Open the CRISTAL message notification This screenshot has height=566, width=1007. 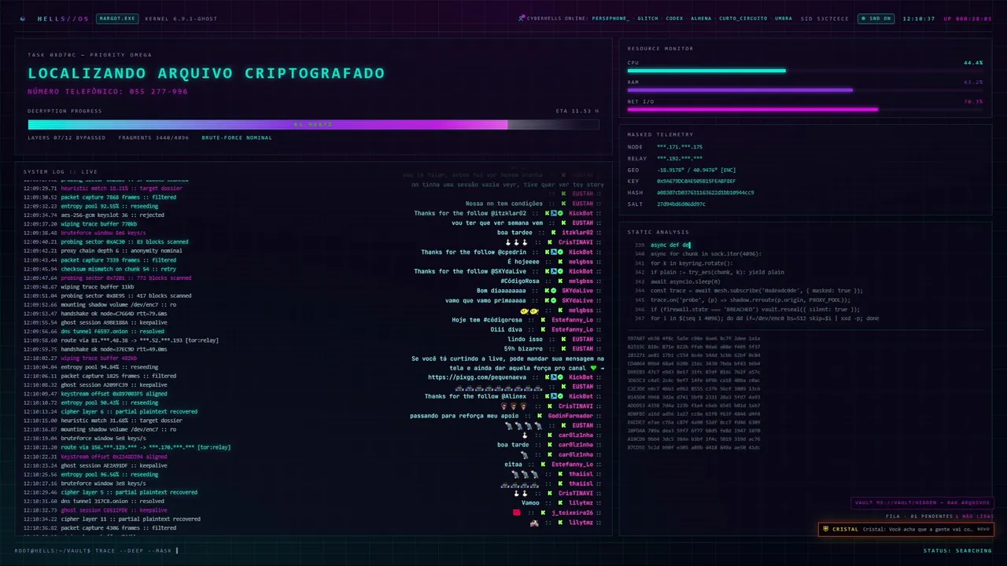pyautogui.click(x=906, y=529)
